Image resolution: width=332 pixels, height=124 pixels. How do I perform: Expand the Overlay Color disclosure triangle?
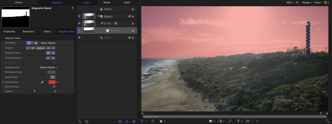click(3, 82)
